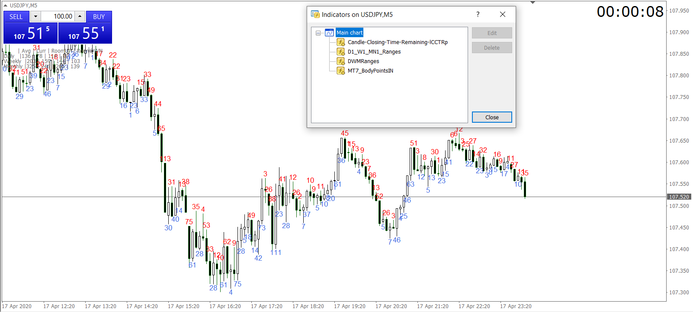Click the buy price tile showing 107 55
Image resolution: width=693 pixels, height=312 pixels.
[x=85, y=33]
